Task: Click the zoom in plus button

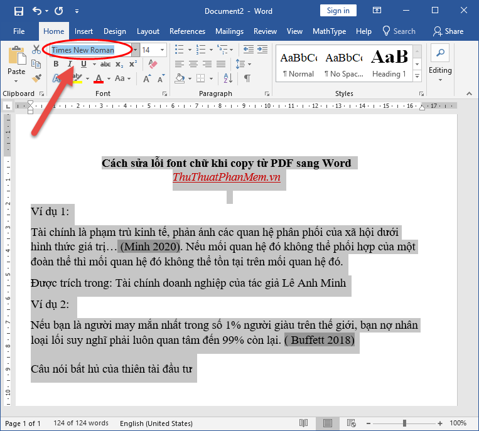Action: click(x=440, y=423)
